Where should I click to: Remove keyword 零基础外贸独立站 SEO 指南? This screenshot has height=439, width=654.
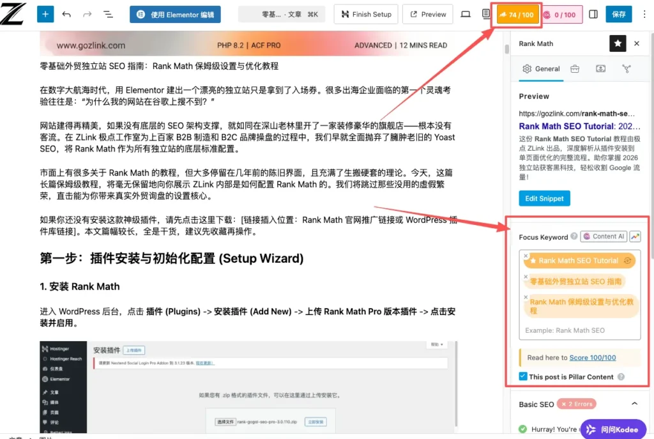(x=526, y=277)
